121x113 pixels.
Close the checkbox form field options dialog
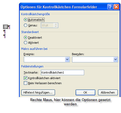click(x=116, y=7)
